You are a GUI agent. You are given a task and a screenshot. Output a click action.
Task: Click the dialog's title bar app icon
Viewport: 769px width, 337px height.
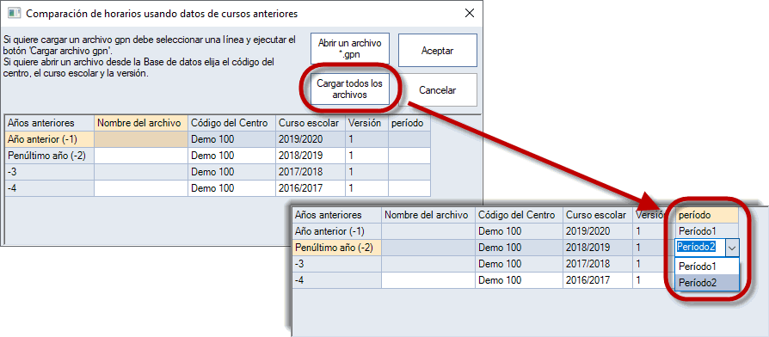[x=15, y=14]
